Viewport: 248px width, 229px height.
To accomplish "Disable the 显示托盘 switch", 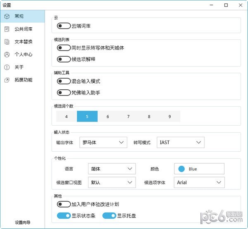I will pyautogui.click(x=109, y=215).
